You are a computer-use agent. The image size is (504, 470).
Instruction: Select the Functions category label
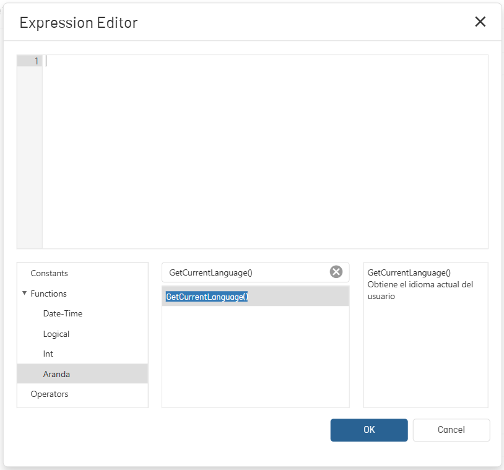(x=48, y=294)
